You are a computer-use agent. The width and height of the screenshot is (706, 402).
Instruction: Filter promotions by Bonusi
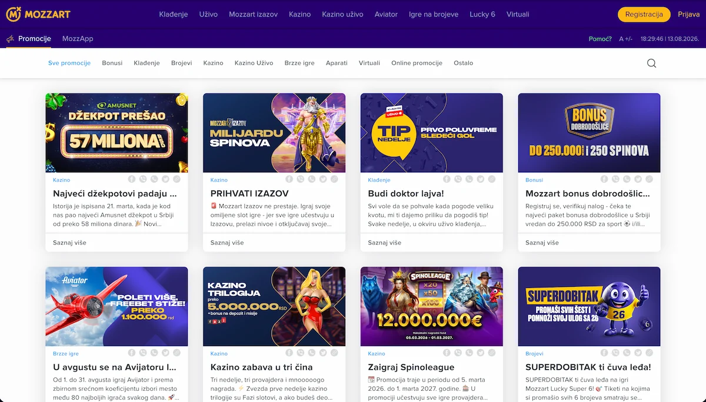pyautogui.click(x=112, y=63)
